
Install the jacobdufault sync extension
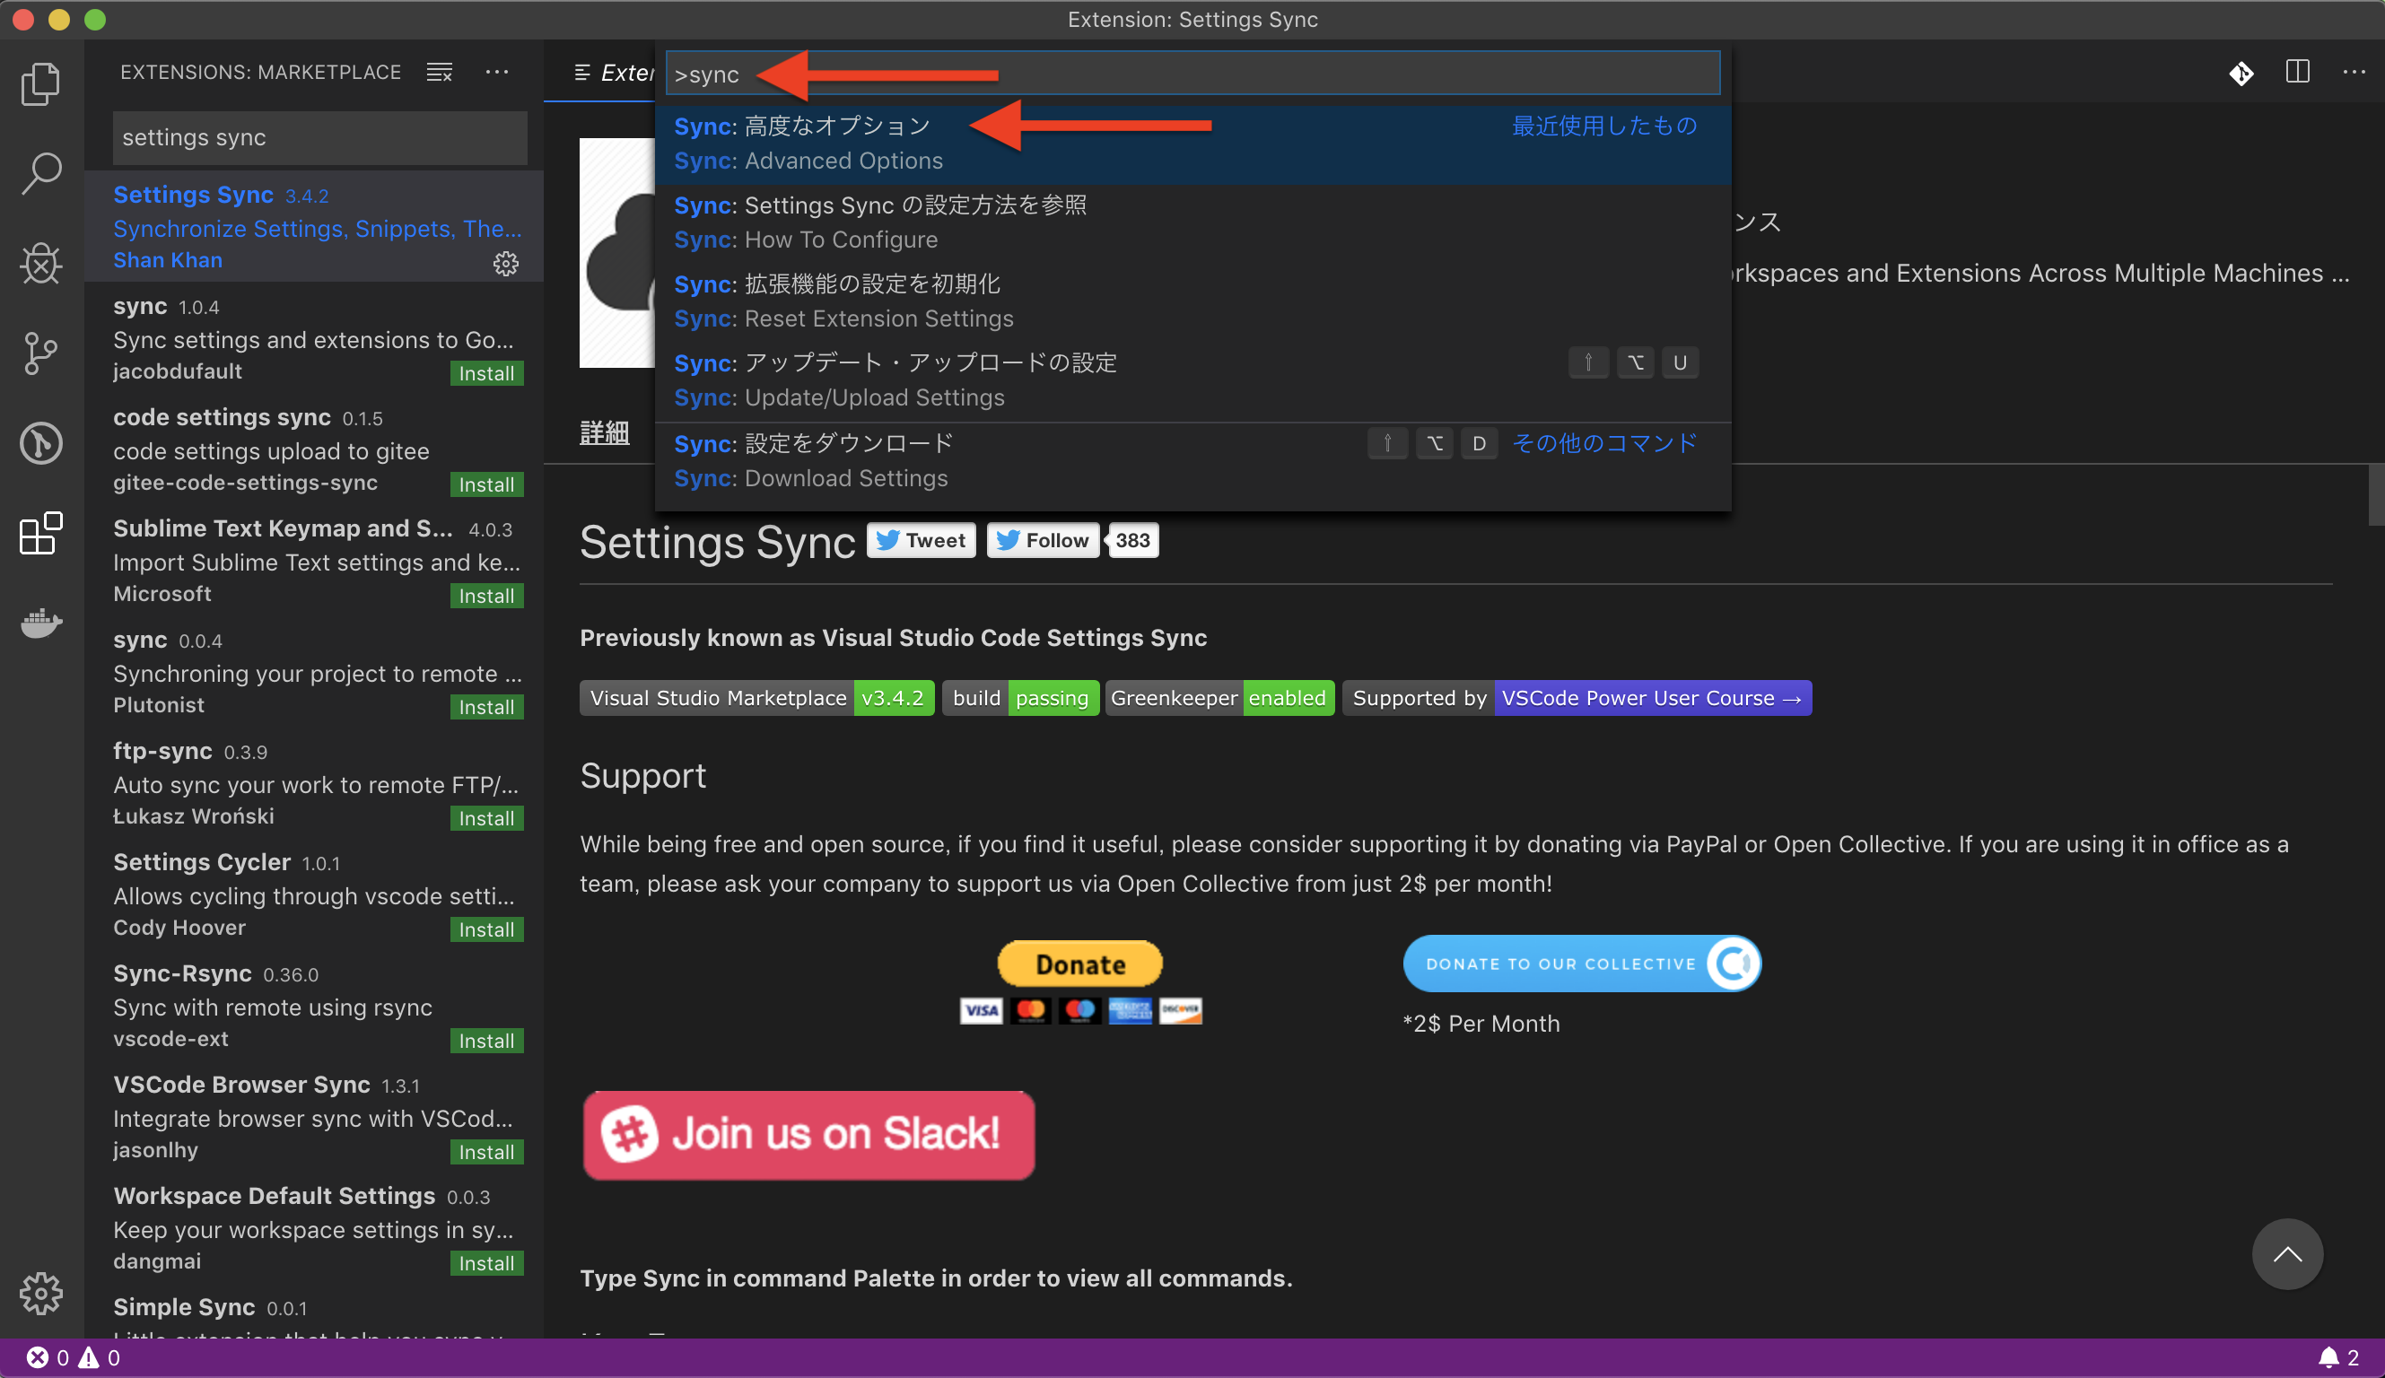click(x=486, y=373)
